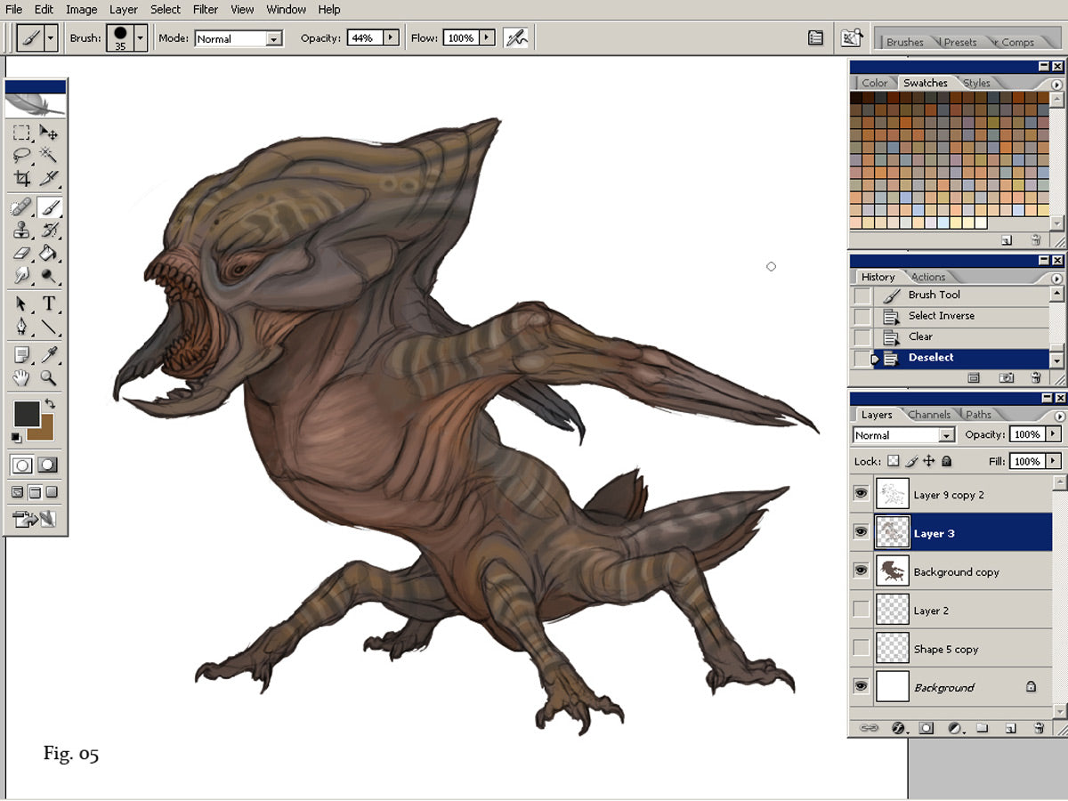The height and width of the screenshot is (801, 1068).
Task: Show the Layer 2 layer
Action: tap(861, 610)
